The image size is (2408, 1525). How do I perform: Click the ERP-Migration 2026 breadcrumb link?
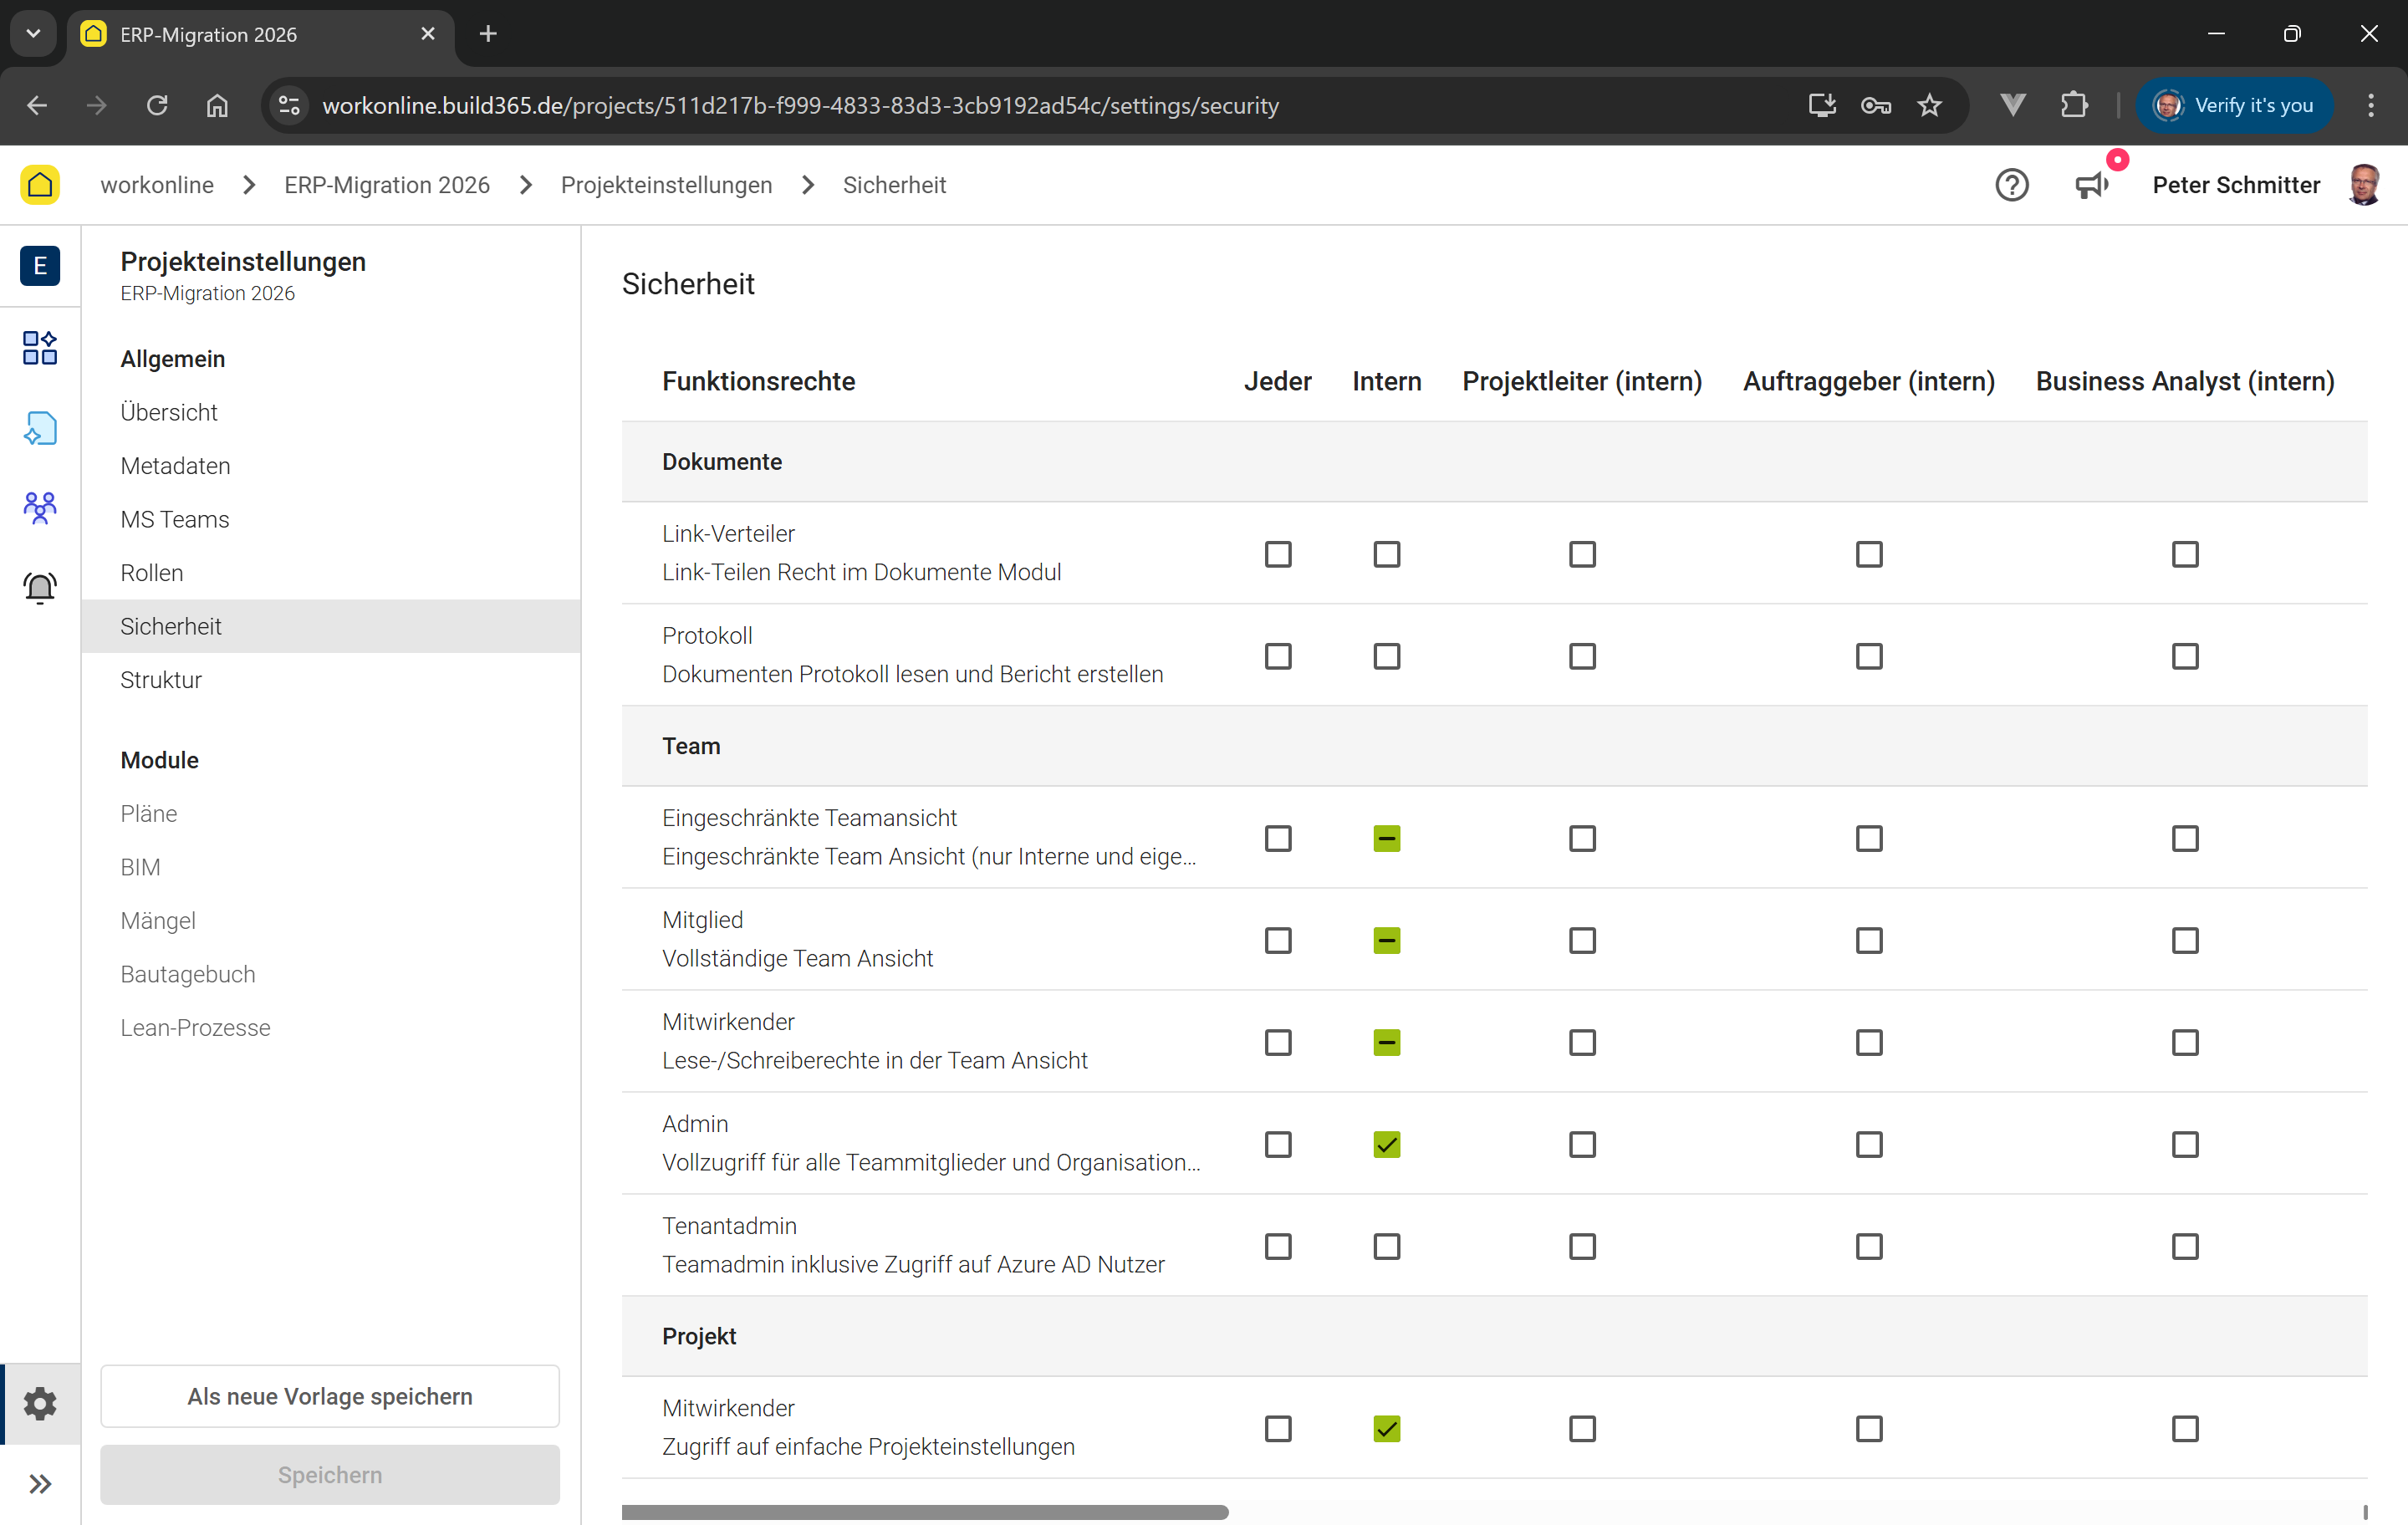[x=387, y=185]
